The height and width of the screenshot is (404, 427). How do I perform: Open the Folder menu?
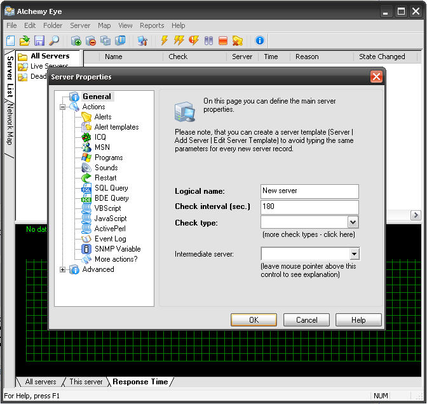[53, 25]
